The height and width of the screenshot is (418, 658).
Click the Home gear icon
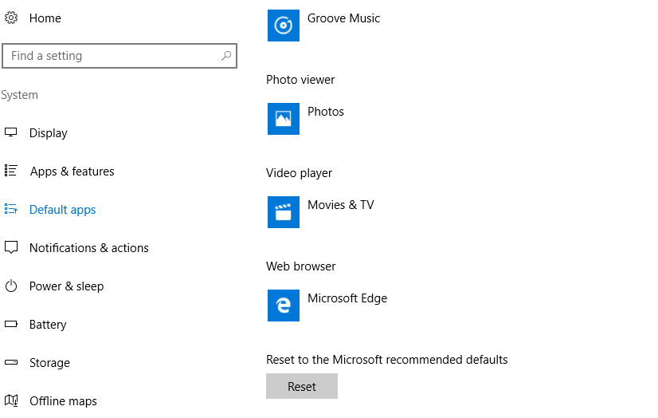point(11,18)
